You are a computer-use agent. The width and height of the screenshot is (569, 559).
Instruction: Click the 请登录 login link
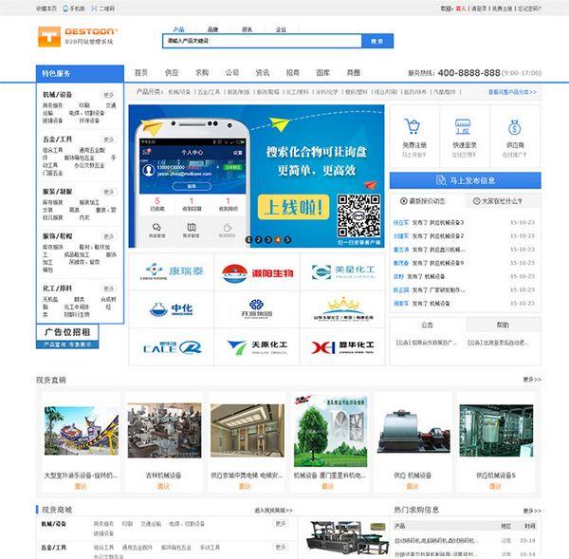point(479,8)
